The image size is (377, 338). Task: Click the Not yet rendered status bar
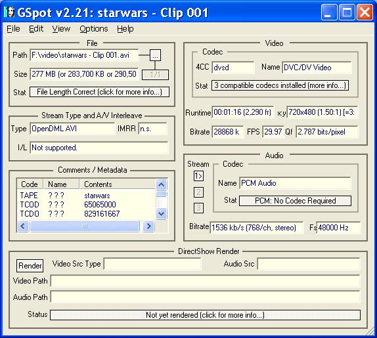click(205, 315)
